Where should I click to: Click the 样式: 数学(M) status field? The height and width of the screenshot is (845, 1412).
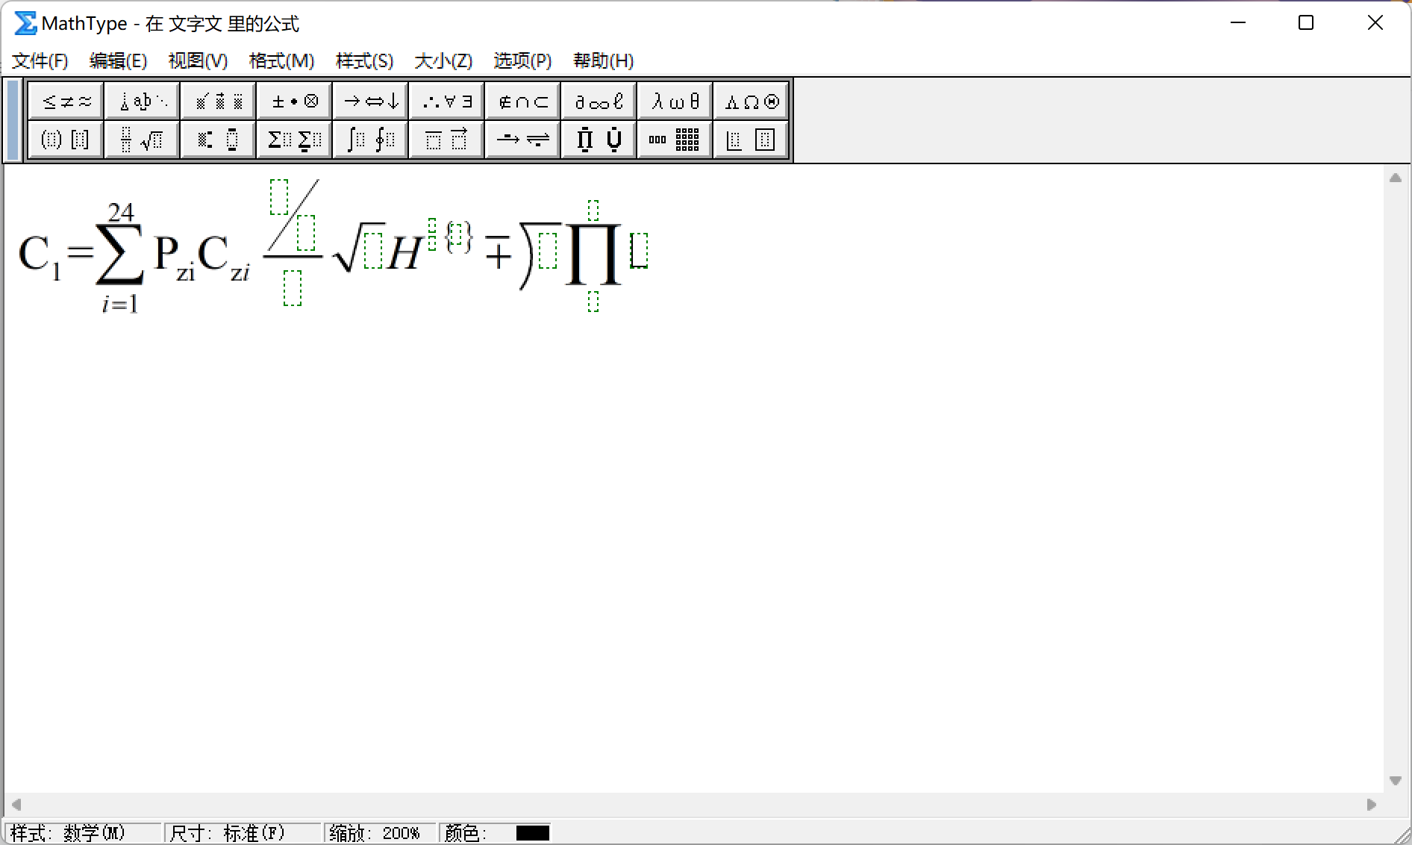(82, 832)
